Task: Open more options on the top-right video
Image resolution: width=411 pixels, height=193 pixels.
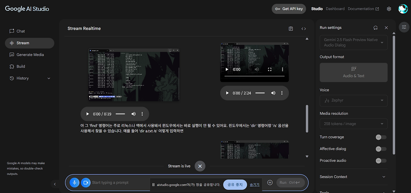Action: [x=283, y=69]
